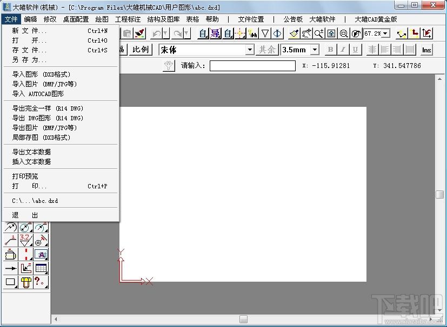The width and height of the screenshot is (447, 327).
Task: Activate the hand pan tool
Action: (306, 33)
